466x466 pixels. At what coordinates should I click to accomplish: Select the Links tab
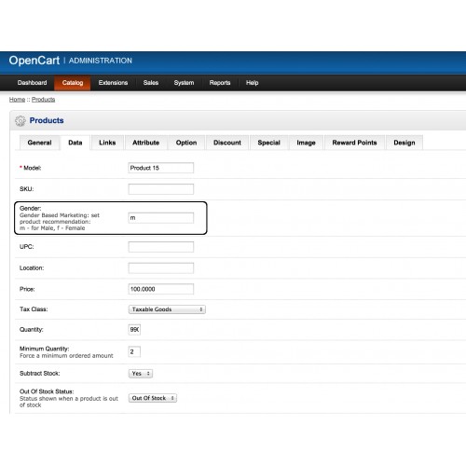tap(107, 143)
